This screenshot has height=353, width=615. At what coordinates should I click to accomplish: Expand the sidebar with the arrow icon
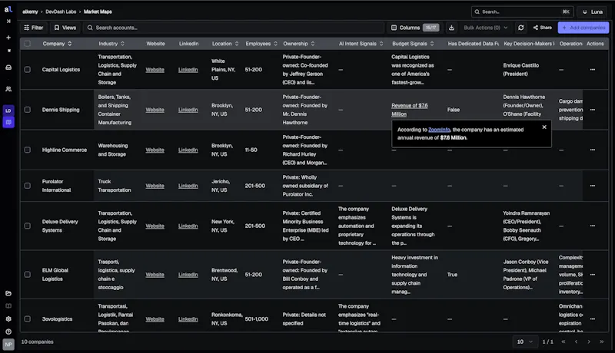tap(8, 21)
